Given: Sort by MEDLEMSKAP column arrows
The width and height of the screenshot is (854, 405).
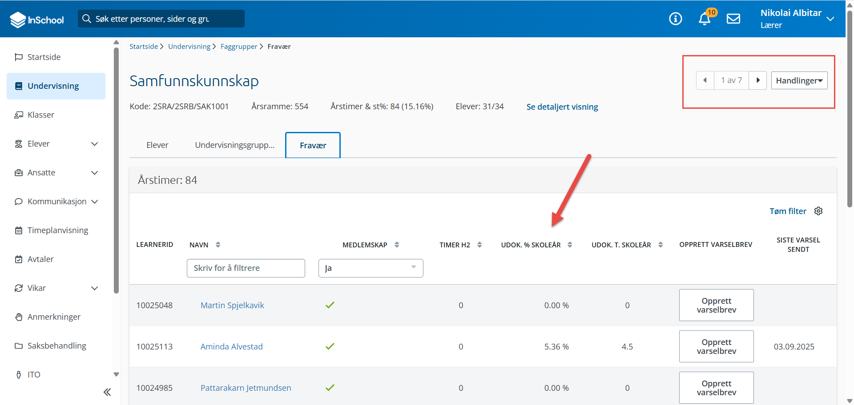Looking at the screenshot, I should (397, 245).
